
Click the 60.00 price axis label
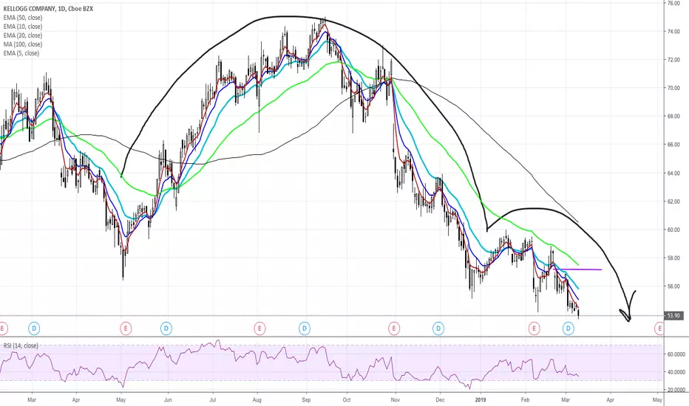pos(673,230)
